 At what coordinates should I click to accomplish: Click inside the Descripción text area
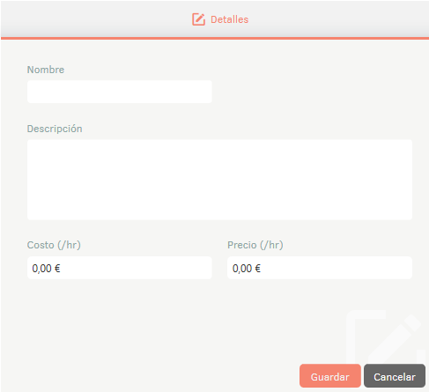click(x=219, y=180)
